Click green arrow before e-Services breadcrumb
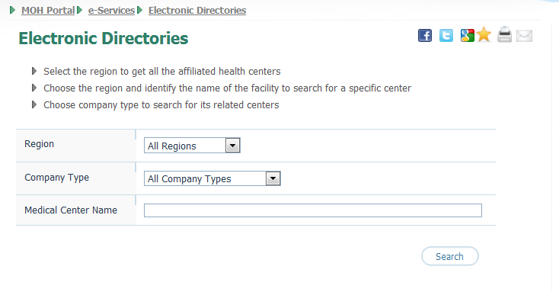 79,10
